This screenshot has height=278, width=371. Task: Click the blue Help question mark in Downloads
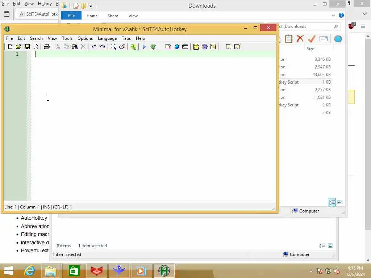(x=341, y=15)
